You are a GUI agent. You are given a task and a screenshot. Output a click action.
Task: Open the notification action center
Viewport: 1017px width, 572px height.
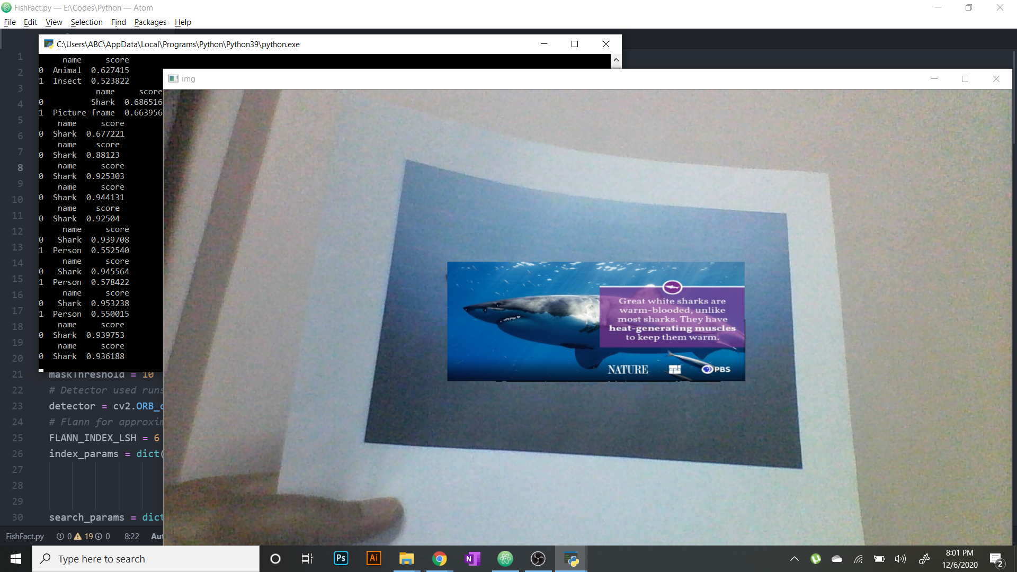(996, 559)
